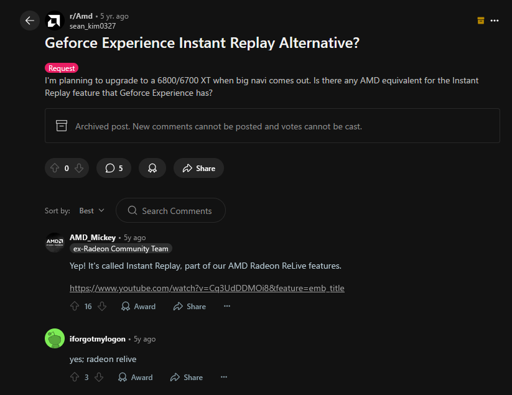Image resolution: width=512 pixels, height=395 pixels.
Task: Share the main post
Action: (x=198, y=168)
